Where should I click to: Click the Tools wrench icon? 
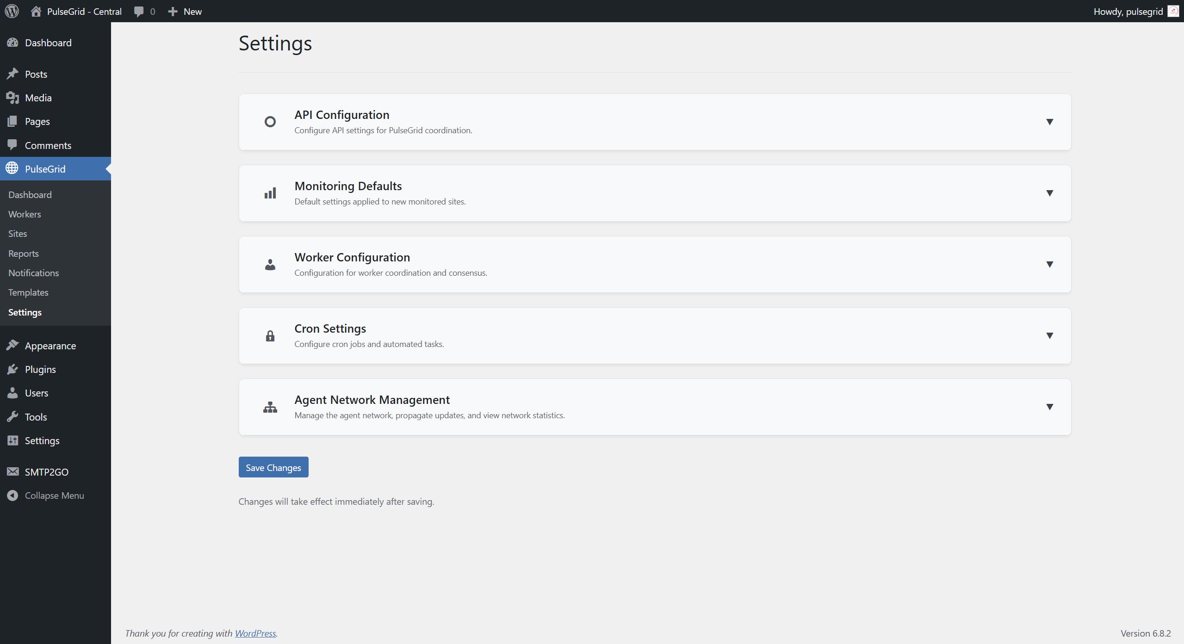12,416
